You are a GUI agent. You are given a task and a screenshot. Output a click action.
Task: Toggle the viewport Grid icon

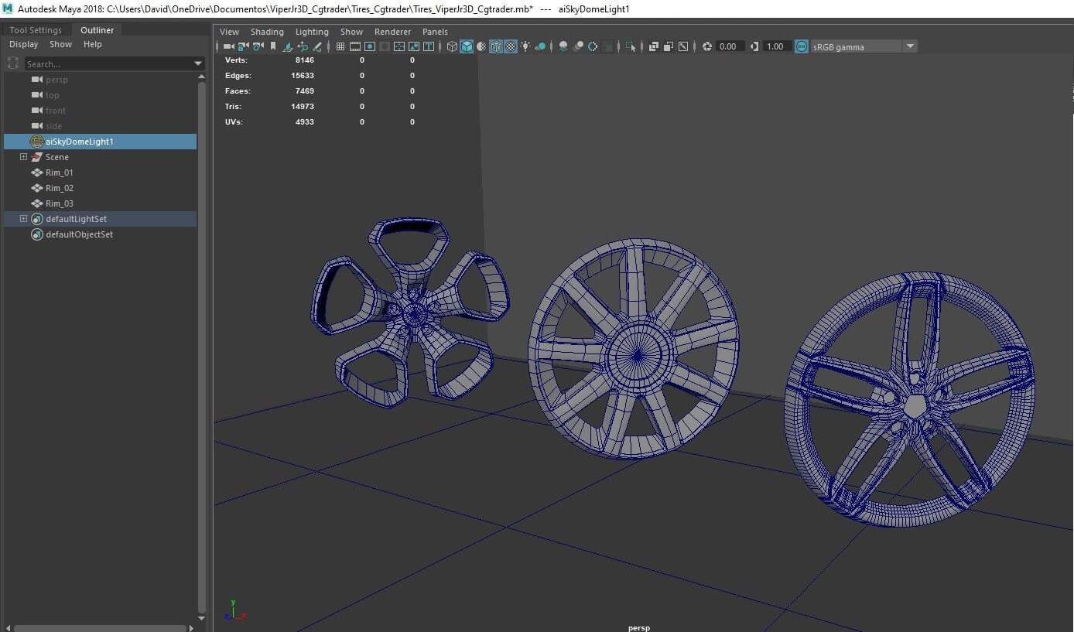340,46
